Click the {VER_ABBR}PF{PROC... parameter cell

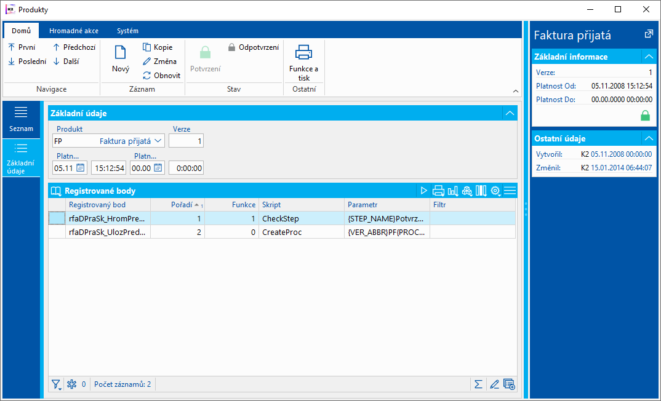point(387,232)
